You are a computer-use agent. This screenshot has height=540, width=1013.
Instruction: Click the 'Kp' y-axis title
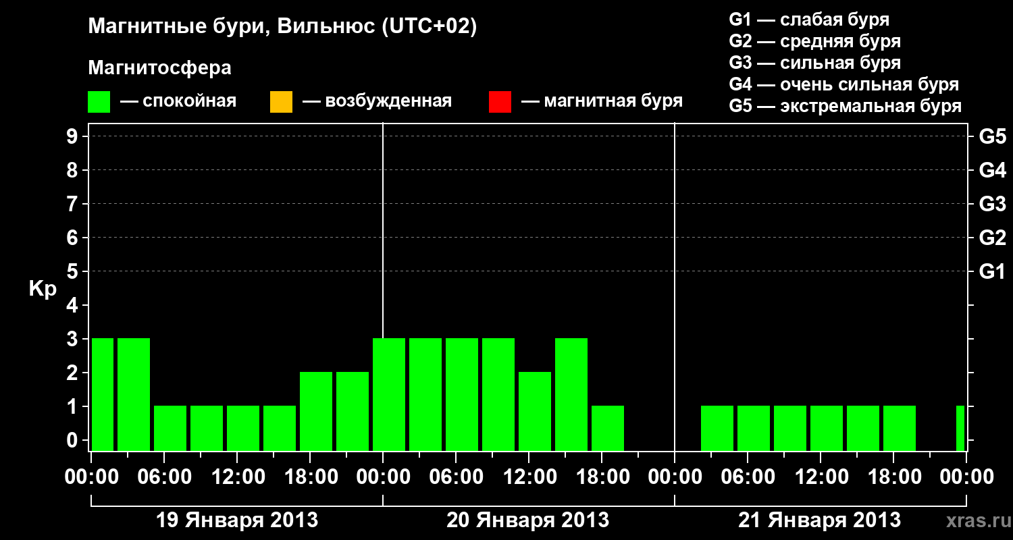[42, 290]
